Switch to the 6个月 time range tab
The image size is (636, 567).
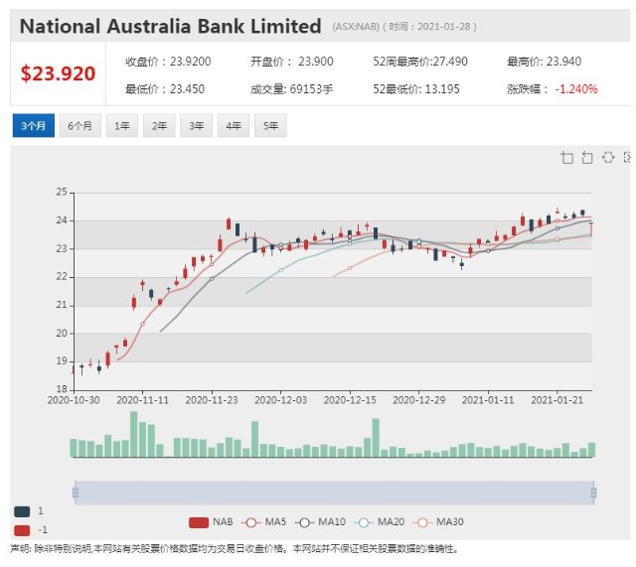coord(79,126)
